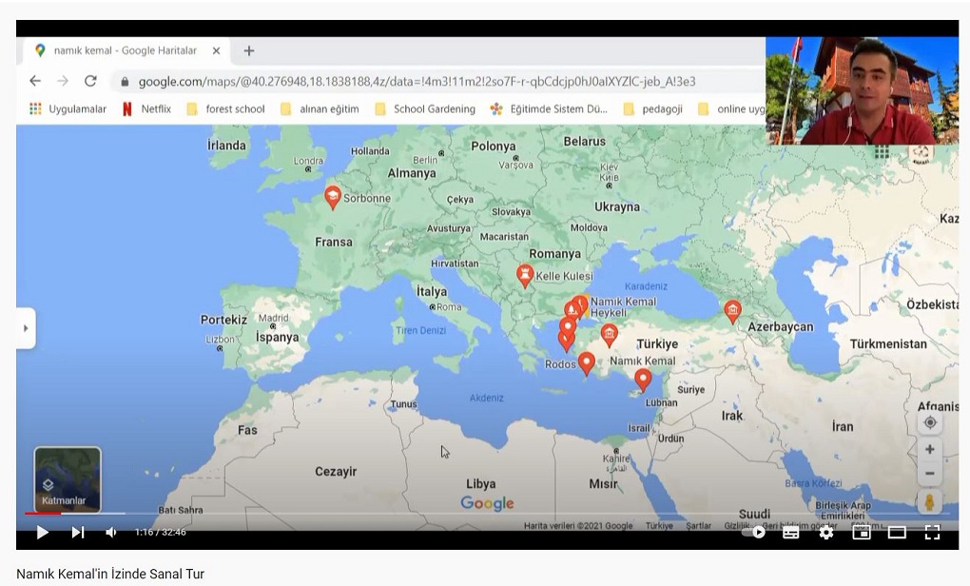
Task: Open the YouTube settings gear
Action: (825, 532)
